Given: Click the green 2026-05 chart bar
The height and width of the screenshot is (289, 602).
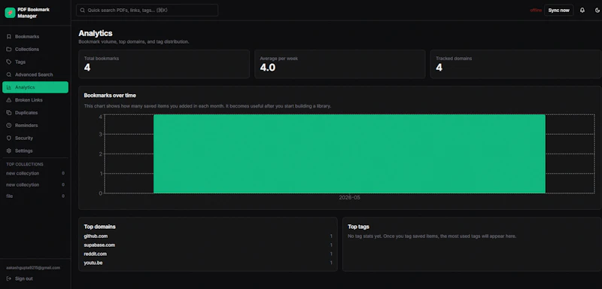Looking at the screenshot, I should point(349,154).
